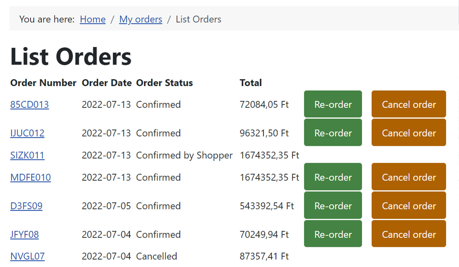Image resolution: width=459 pixels, height=267 pixels.
Task: Re-order the 85CD013 order
Action: (x=333, y=104)
